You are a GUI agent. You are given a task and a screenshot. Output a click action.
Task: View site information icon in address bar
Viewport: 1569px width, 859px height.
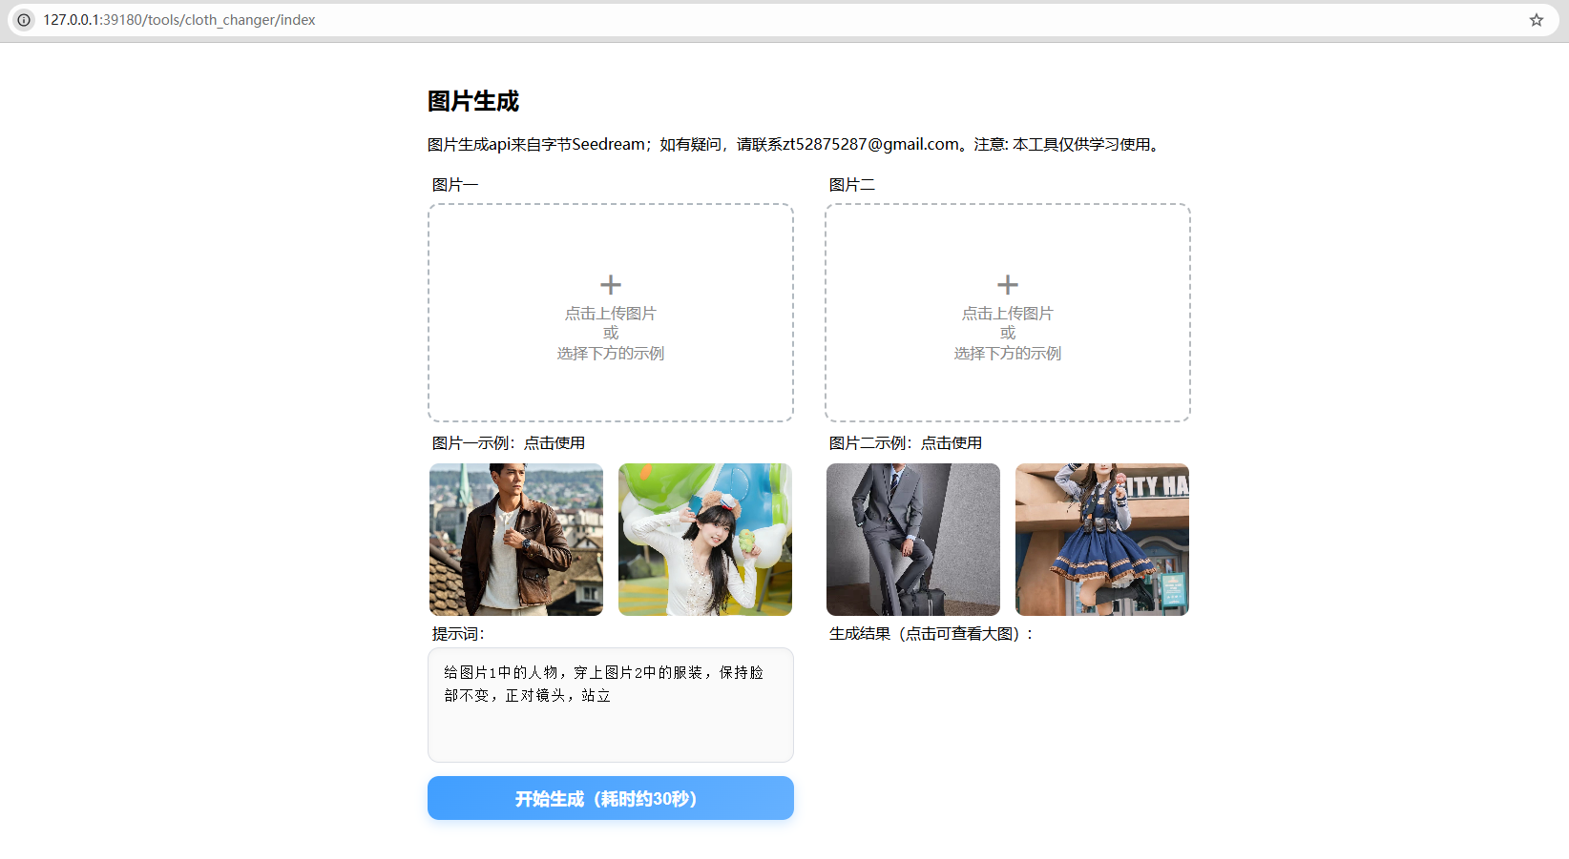click(24, 20)
